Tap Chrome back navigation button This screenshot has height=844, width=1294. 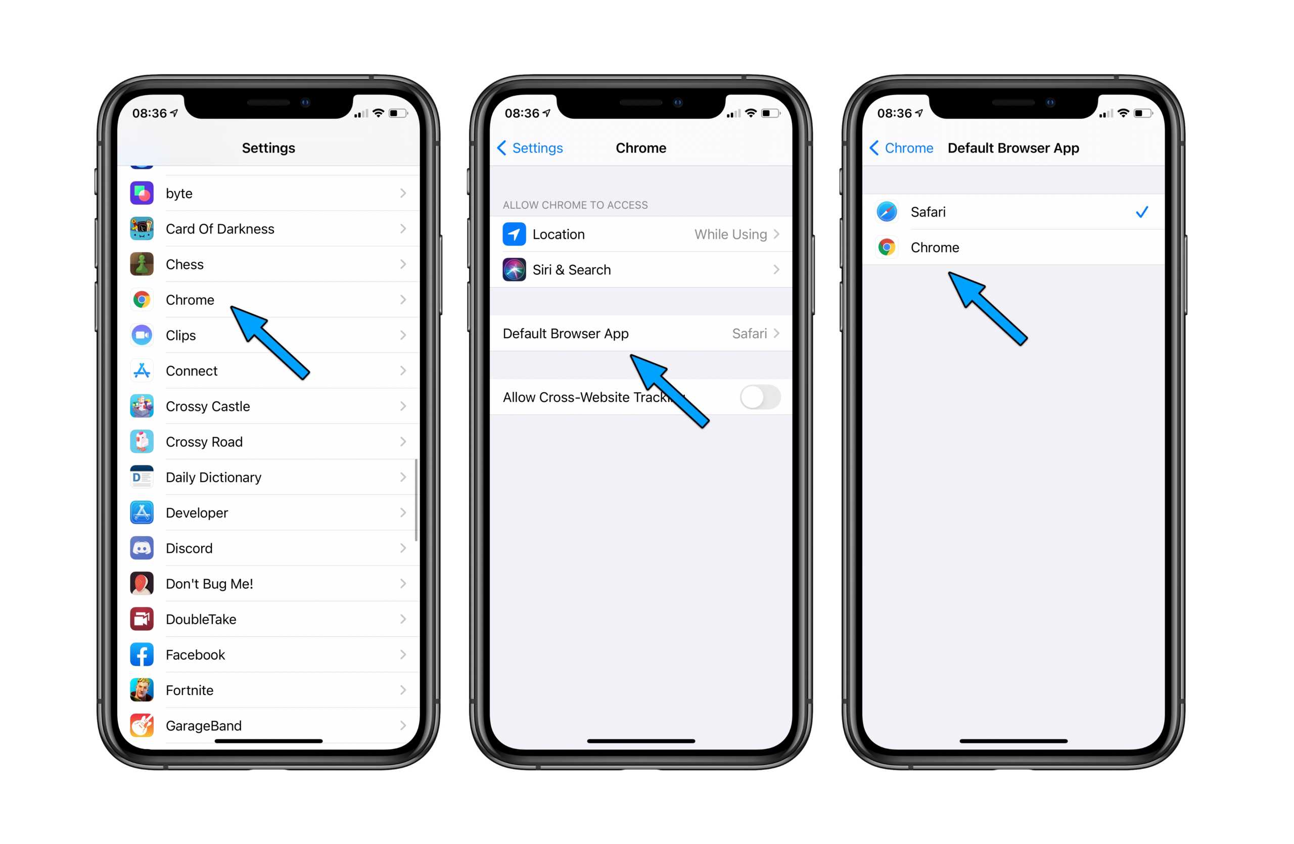point(900,149)
